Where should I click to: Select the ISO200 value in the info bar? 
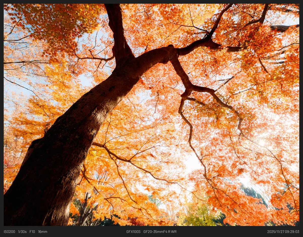tap(9, 232)
